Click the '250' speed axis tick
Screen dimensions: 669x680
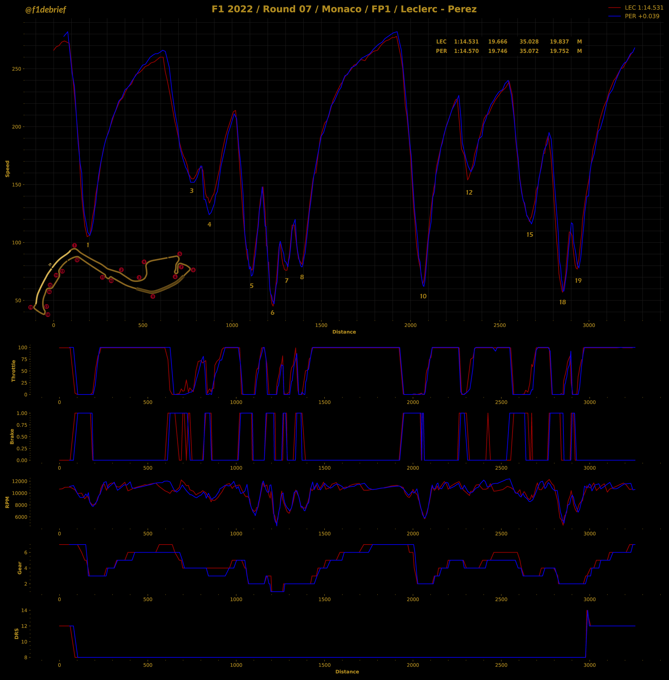point(16,69)
